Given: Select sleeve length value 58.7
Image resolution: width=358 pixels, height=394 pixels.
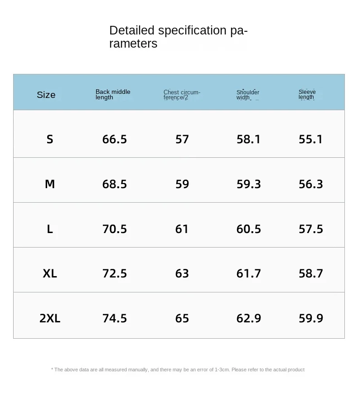Looking at the screenshot, I should pos(311,273).
